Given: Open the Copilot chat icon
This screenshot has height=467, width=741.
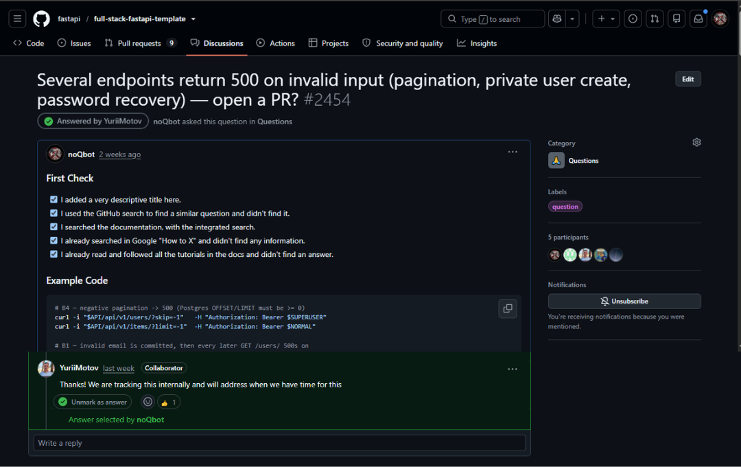Looking at the screenshot, I should [x=557, y=19].
